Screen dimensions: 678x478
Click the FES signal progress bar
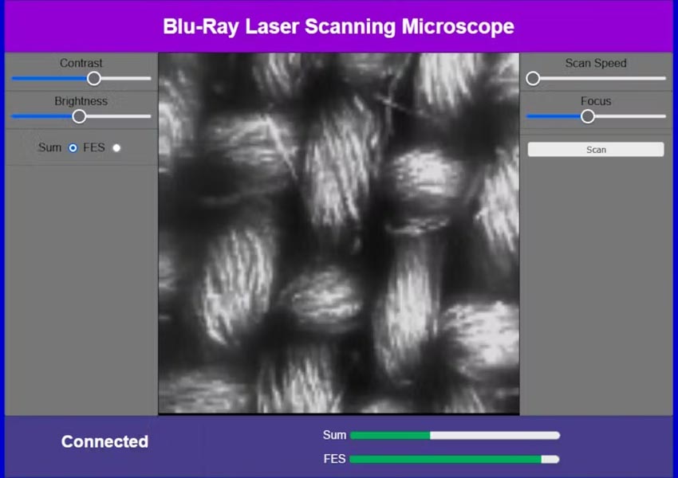click(x=455, y=459)
